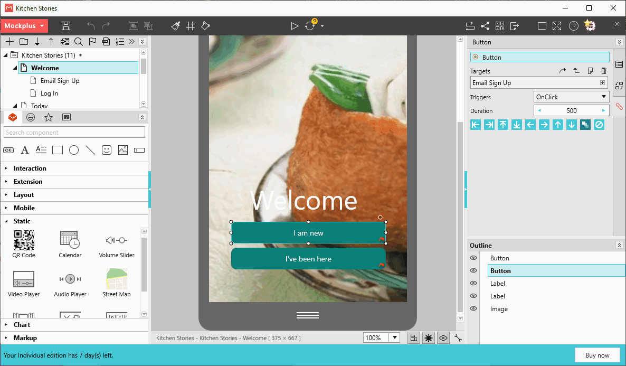Viewport: 626px width, 366px height.
Task: Hide the selected Button in the Outline panel
Action: (x=473, y=270)
